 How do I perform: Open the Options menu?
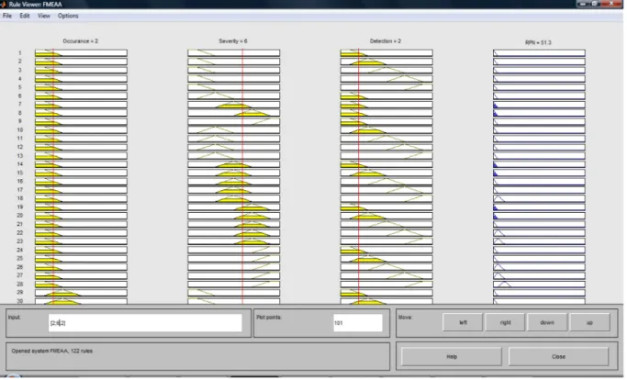pos(68,16)
